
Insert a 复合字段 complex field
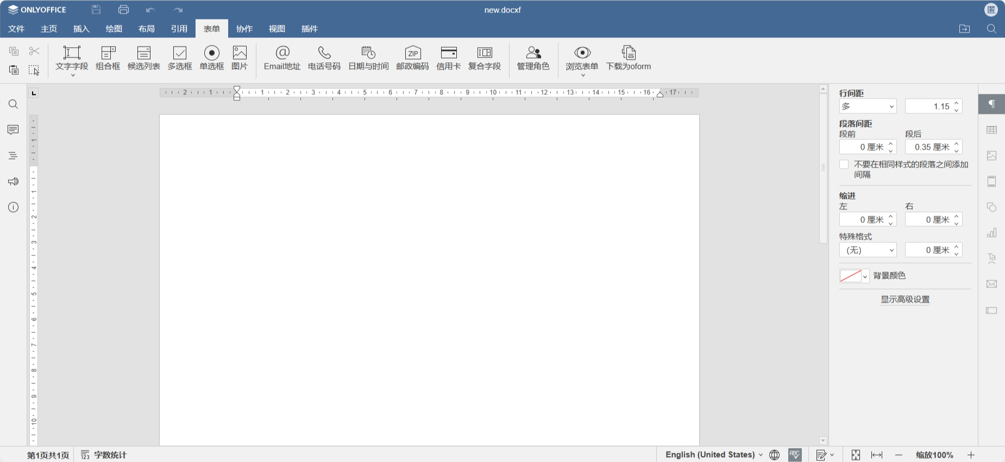(485, 58)
